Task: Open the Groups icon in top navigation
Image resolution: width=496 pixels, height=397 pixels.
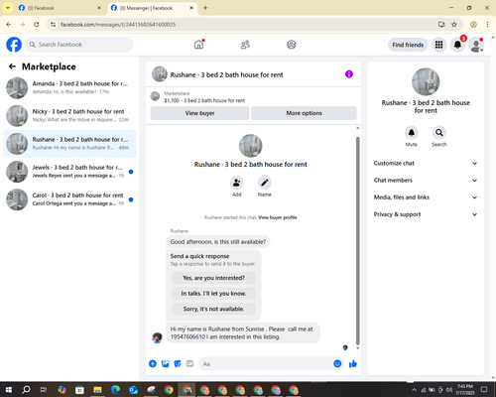Action: pyautogui.click(x=292, y=45)
